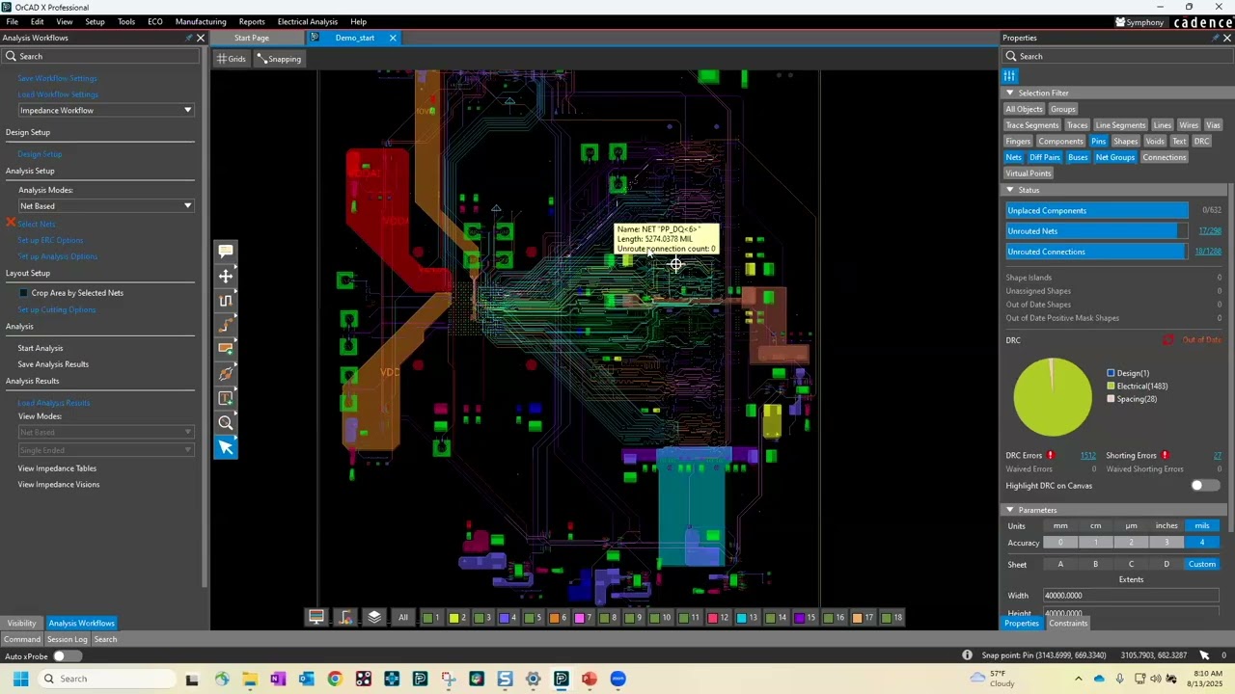Open the disabled Net Based view mode dropdown
Screen dimensions: 1235x694
tap(106, 433)
